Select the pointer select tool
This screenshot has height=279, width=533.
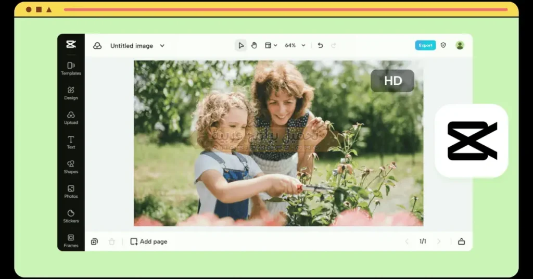tap(240, 45)
